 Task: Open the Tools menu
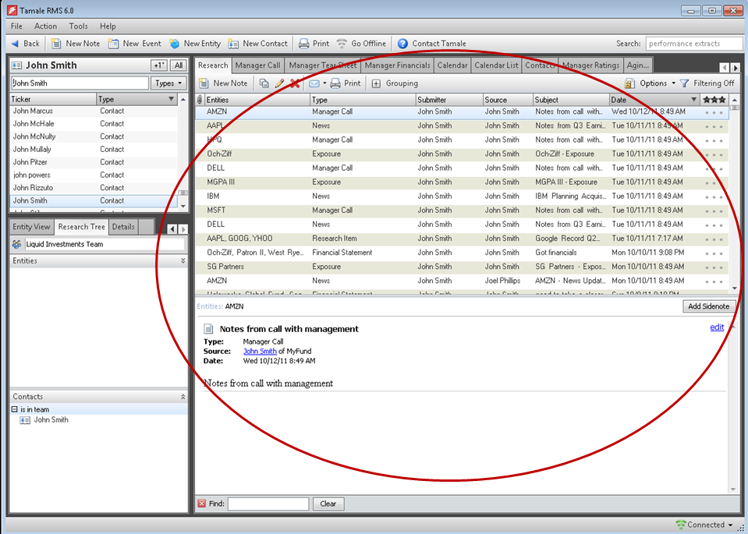point(78,27)
